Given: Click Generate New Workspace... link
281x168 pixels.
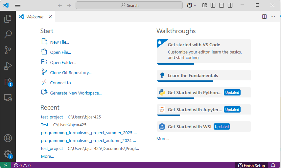Looking at the screenshot, I should 76,93.
